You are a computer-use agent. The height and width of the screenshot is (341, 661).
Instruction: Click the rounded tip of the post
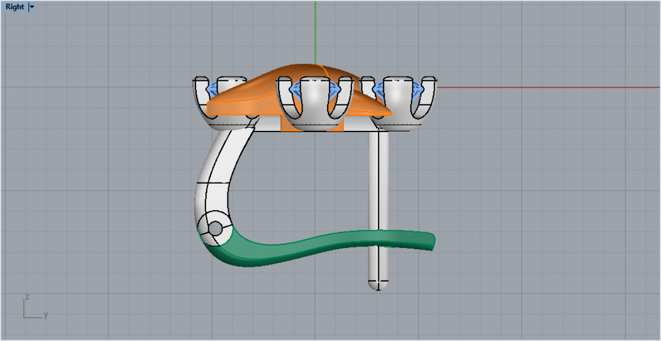378,285
